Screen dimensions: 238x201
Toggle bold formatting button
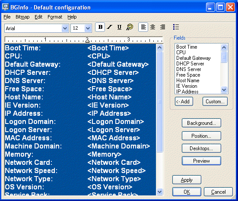100,27
